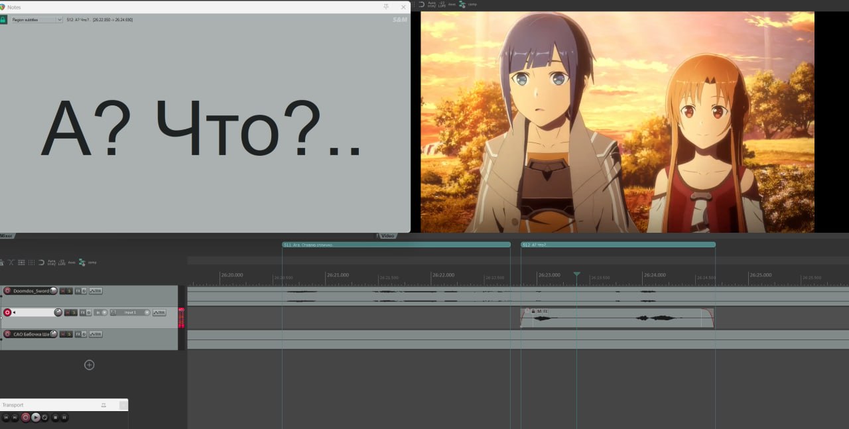Open FX for Doomdos_Sword track
This screenshot has width=849, height=429.
(x=78, y=291)
